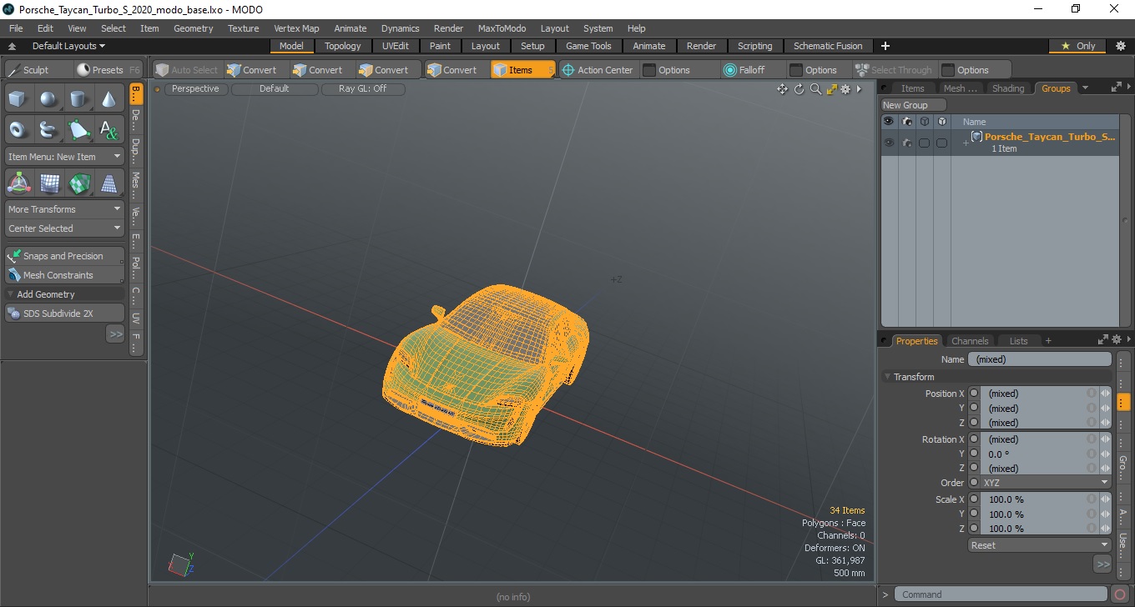Add a new layout tab with plus

[885, 46]
